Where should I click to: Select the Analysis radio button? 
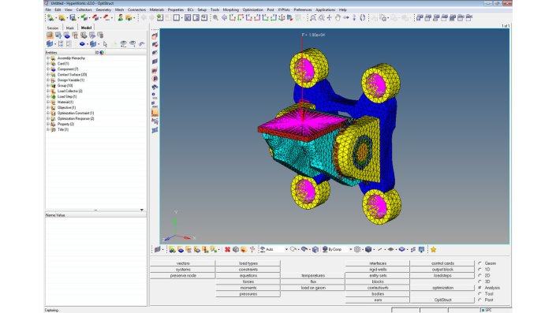[x=480, y=288]
